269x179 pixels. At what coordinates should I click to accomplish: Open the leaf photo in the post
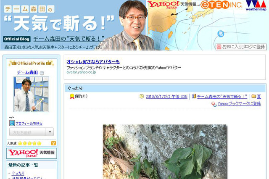(x=165, y=152)
